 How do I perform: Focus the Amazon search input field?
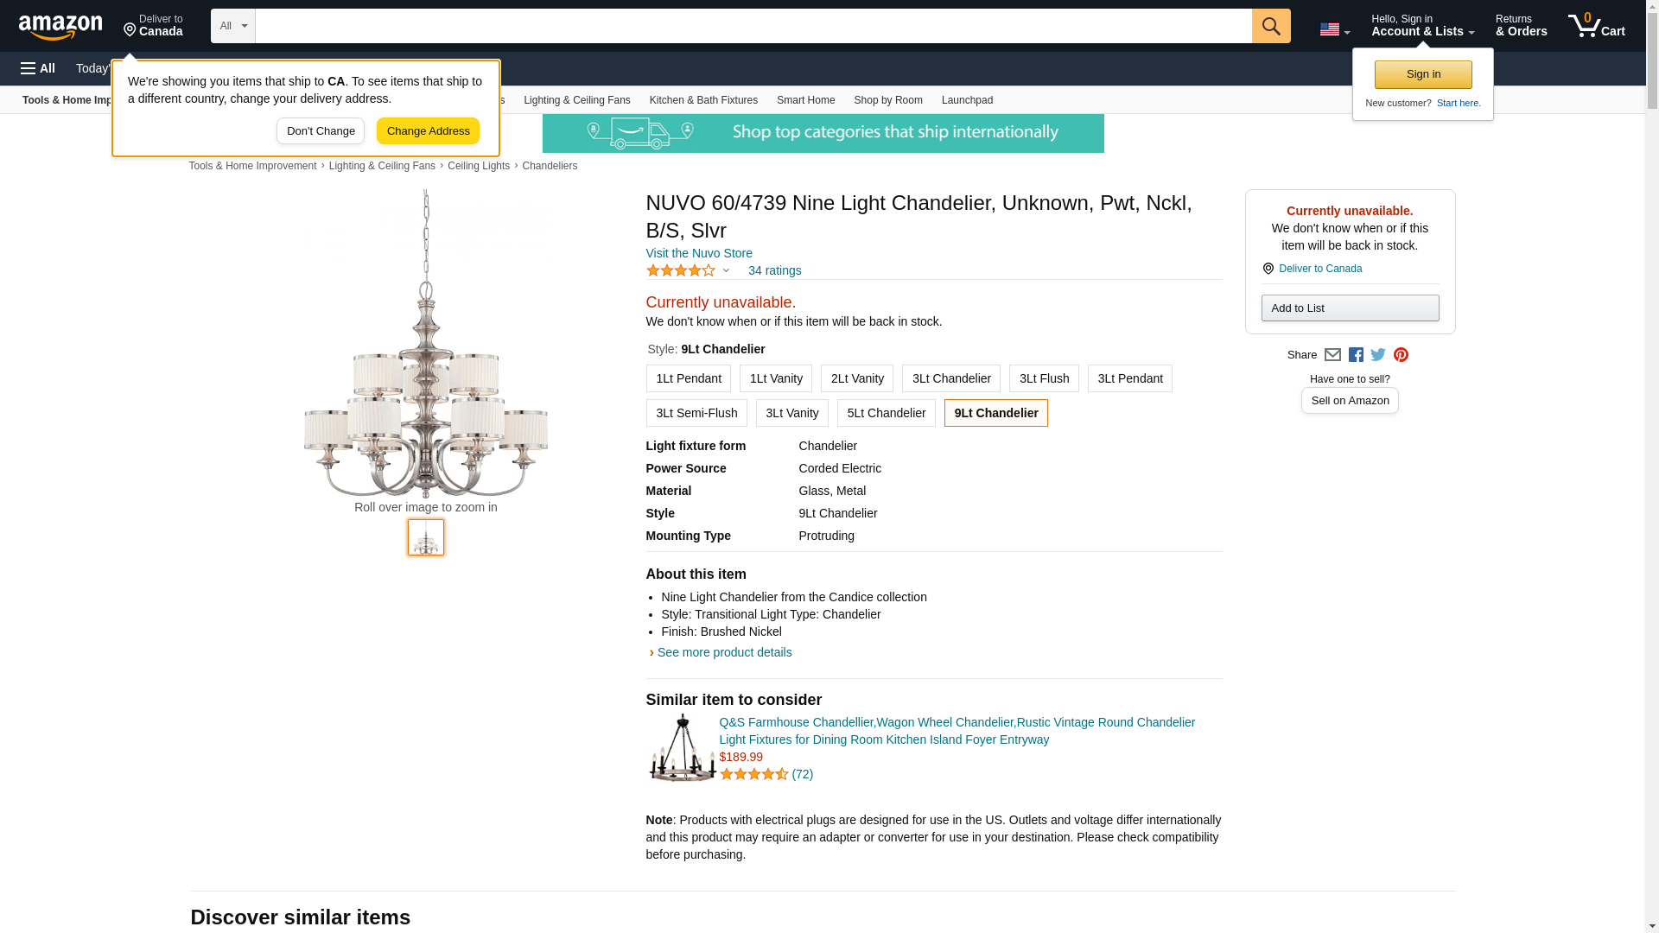point(753,26)
